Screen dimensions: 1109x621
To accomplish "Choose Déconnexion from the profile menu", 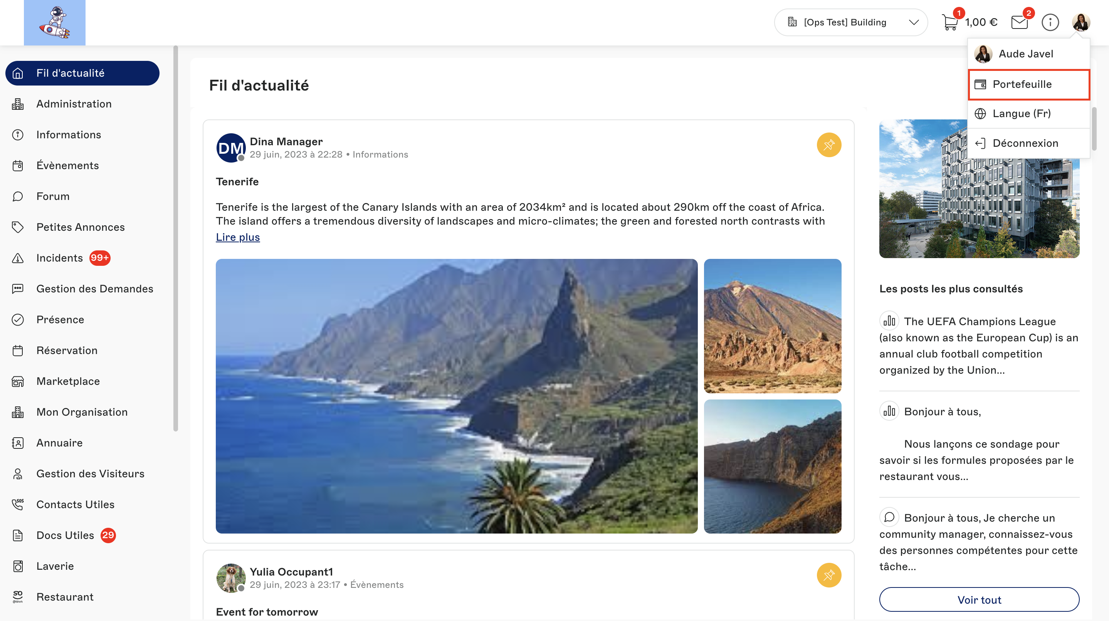I will 1025,143.
